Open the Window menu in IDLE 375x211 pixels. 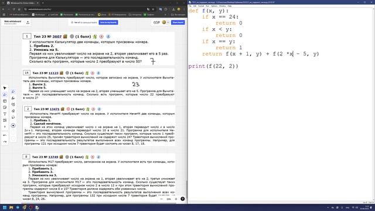tap(223, 6)
